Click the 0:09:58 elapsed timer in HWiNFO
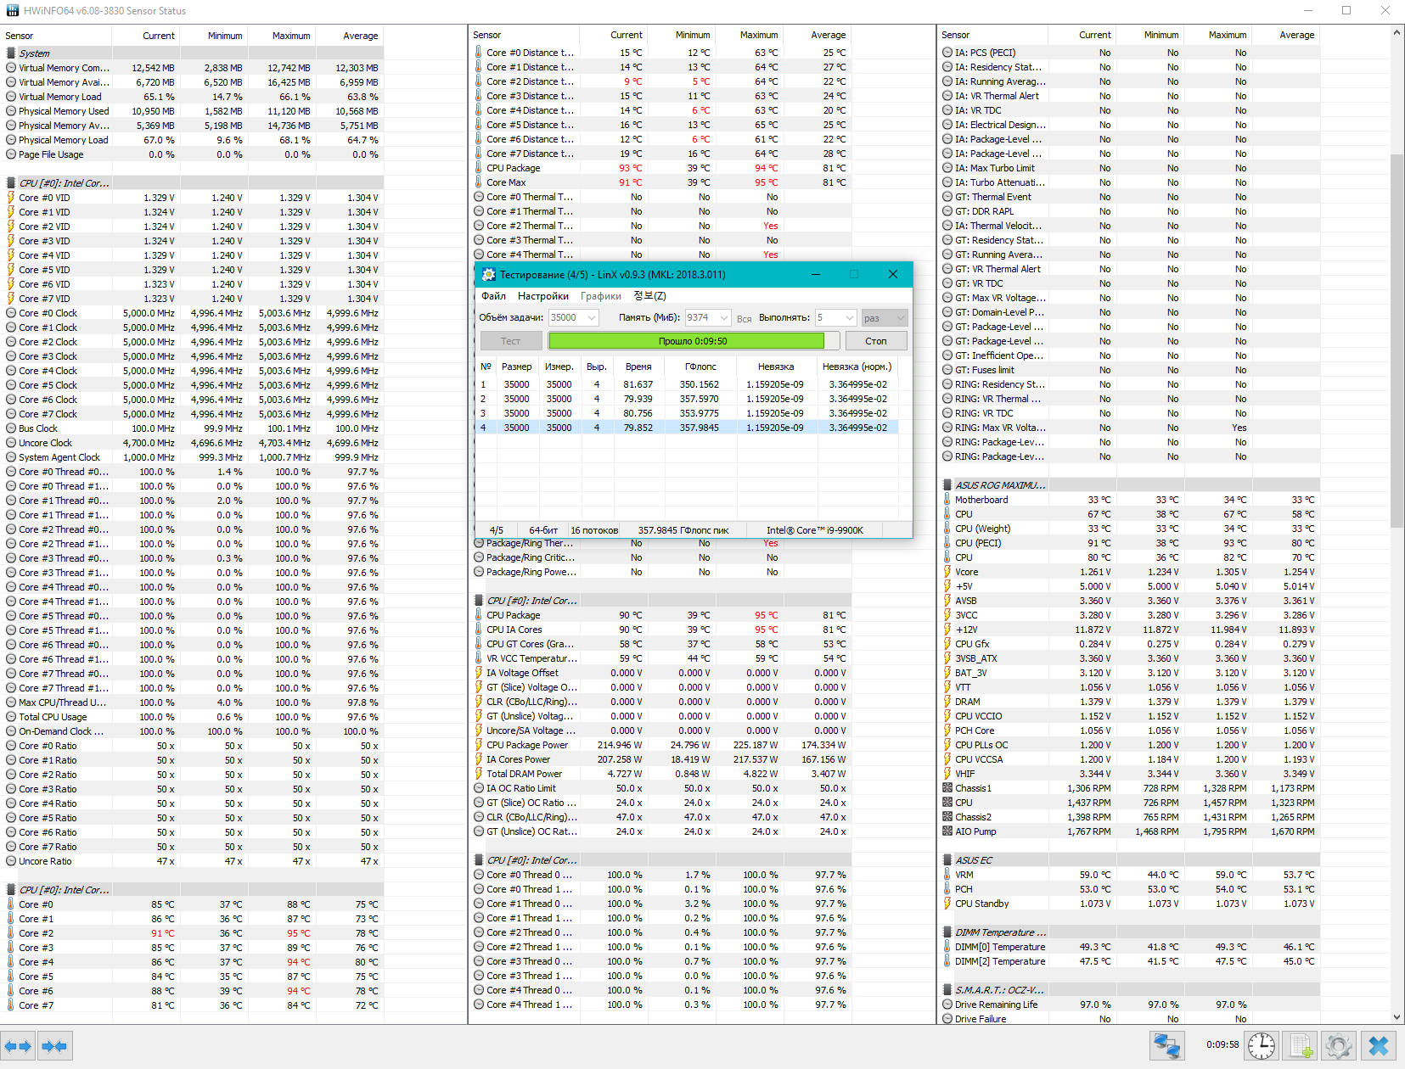1405x1069 pixels. click(x=1222, y=1044)
